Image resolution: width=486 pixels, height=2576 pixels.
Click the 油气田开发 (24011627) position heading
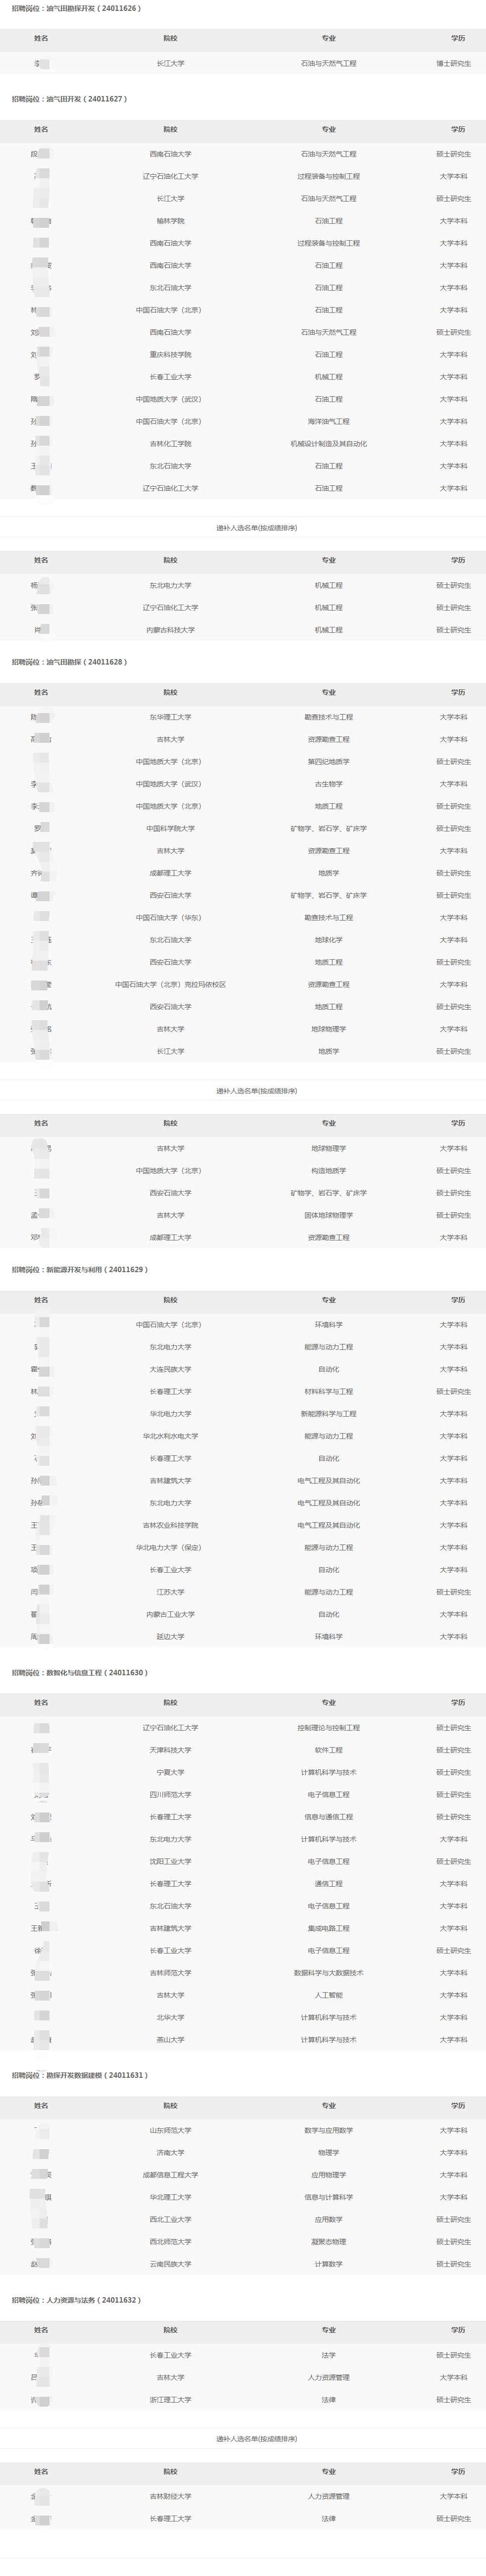(69, 99)
